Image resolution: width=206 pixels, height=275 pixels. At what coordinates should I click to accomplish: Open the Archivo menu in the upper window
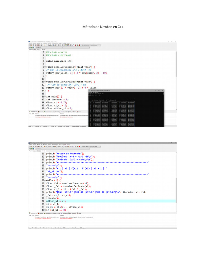[30, 43]
